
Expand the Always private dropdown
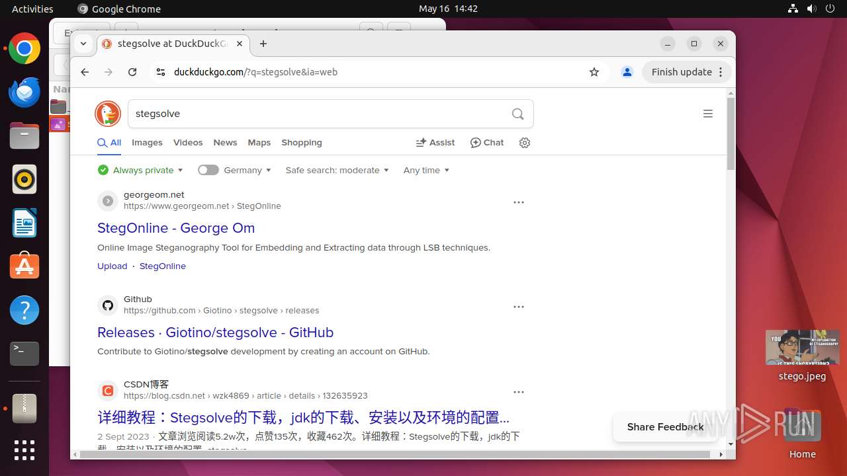[x=140, y=170]
